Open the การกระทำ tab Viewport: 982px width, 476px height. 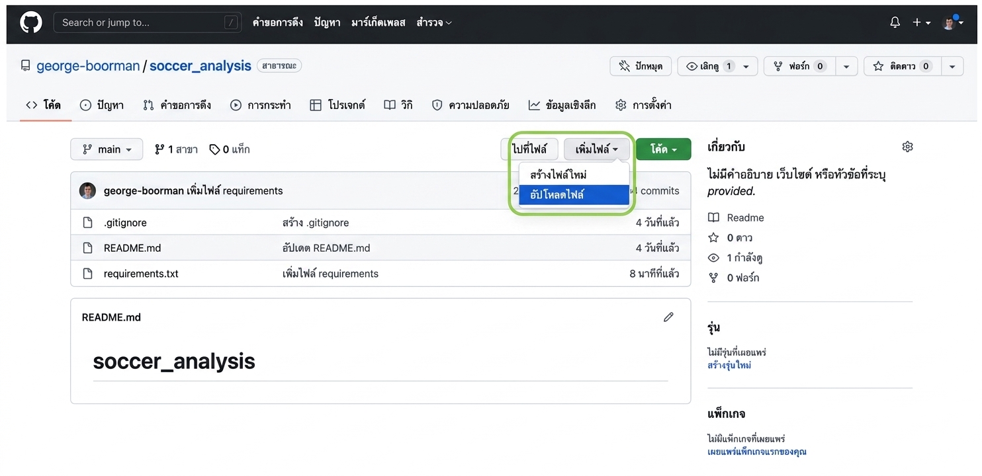(x=261, y=105)
